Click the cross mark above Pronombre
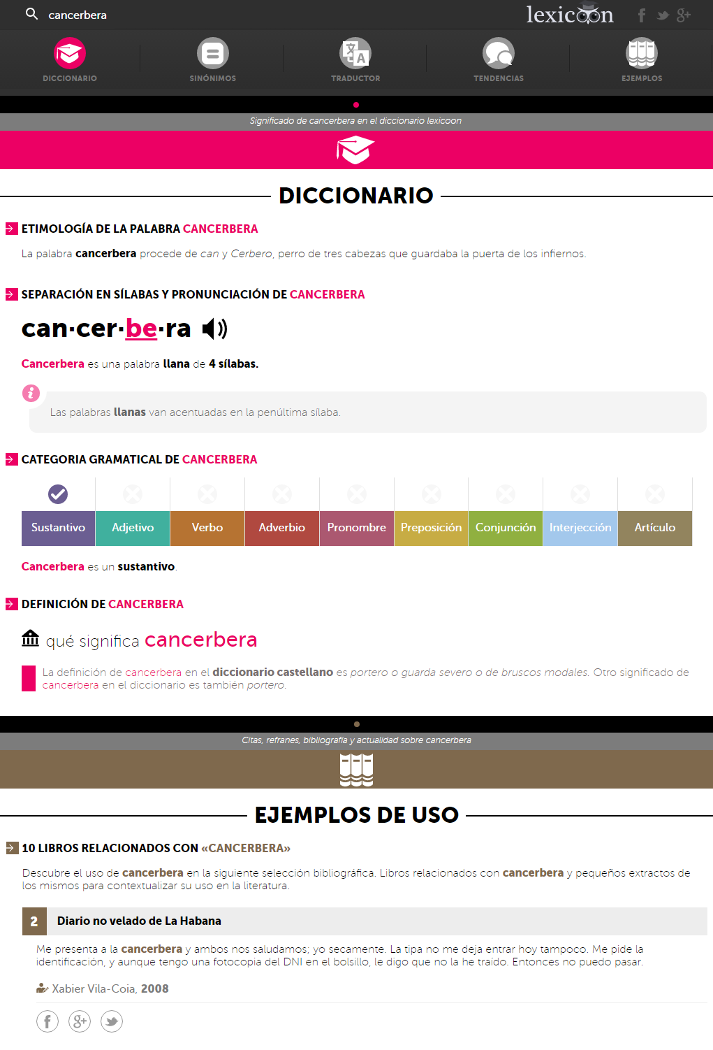713x1050 pixels. click(x=357, y=494)
